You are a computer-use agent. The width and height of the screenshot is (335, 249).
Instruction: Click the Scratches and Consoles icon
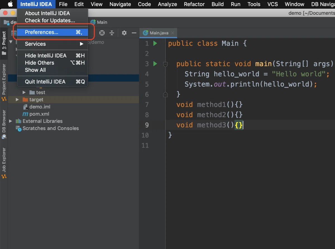click(18, 128)
